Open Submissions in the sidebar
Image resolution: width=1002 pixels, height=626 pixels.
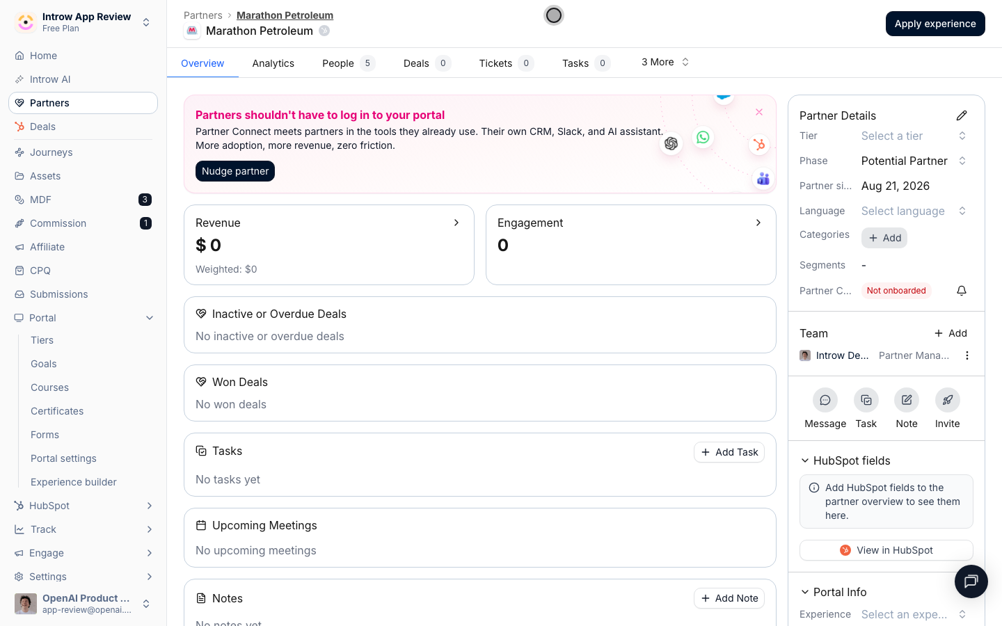point(83,294)
